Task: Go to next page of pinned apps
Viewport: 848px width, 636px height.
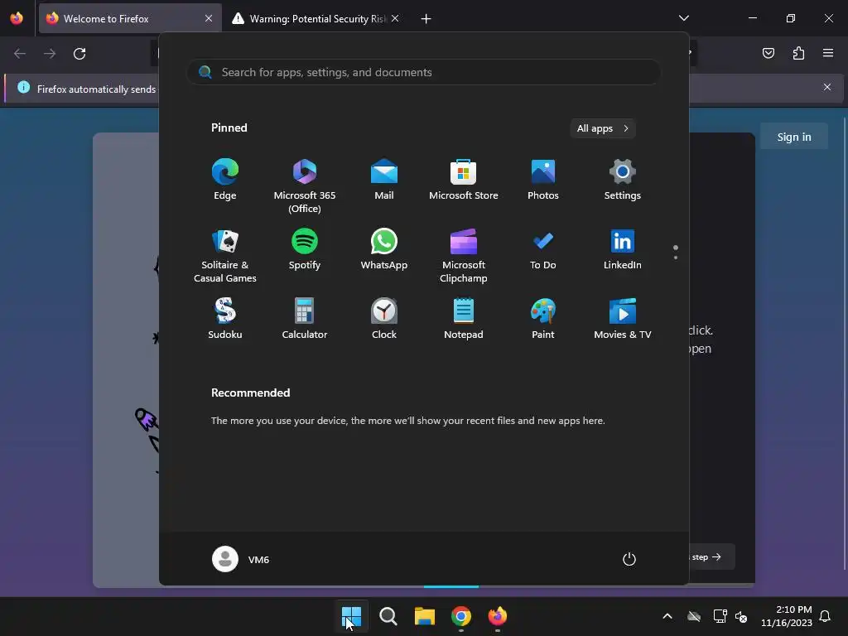Action: click(x=676, y=257)
